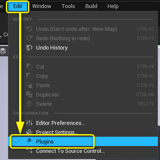
Task: Click the Editor Preferences sliders icon
Action: pos(29,123)
